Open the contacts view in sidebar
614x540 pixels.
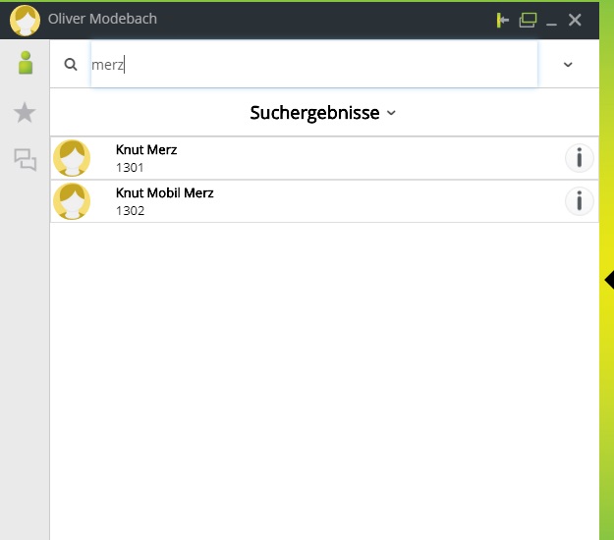point(25,64)
